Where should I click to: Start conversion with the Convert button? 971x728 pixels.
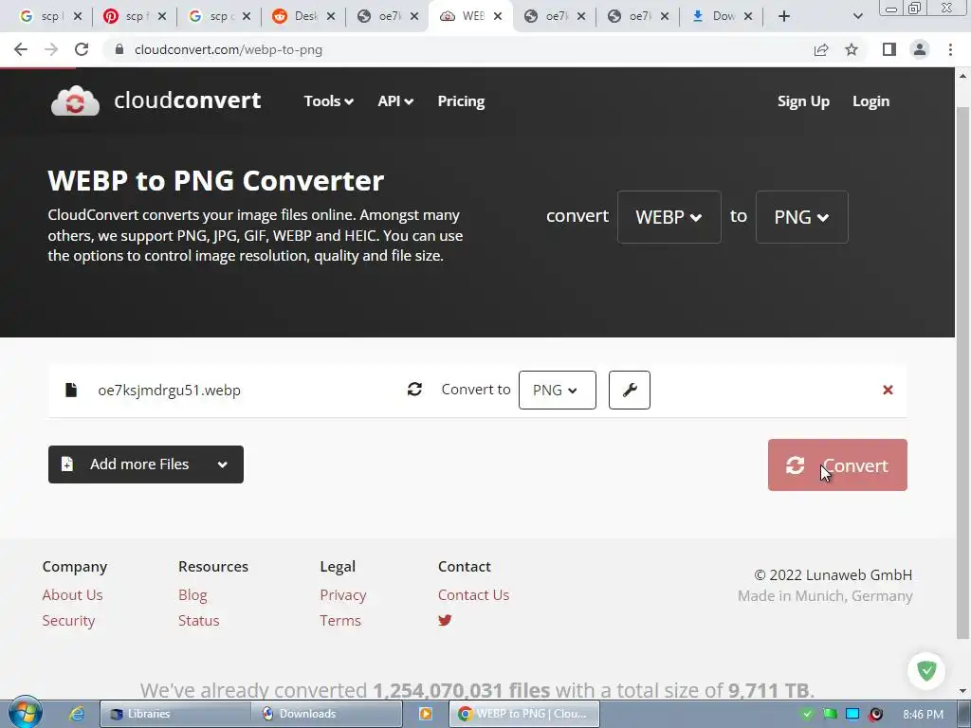coord(837,464)
